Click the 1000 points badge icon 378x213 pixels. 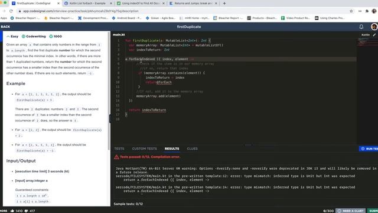coord(51,37)
